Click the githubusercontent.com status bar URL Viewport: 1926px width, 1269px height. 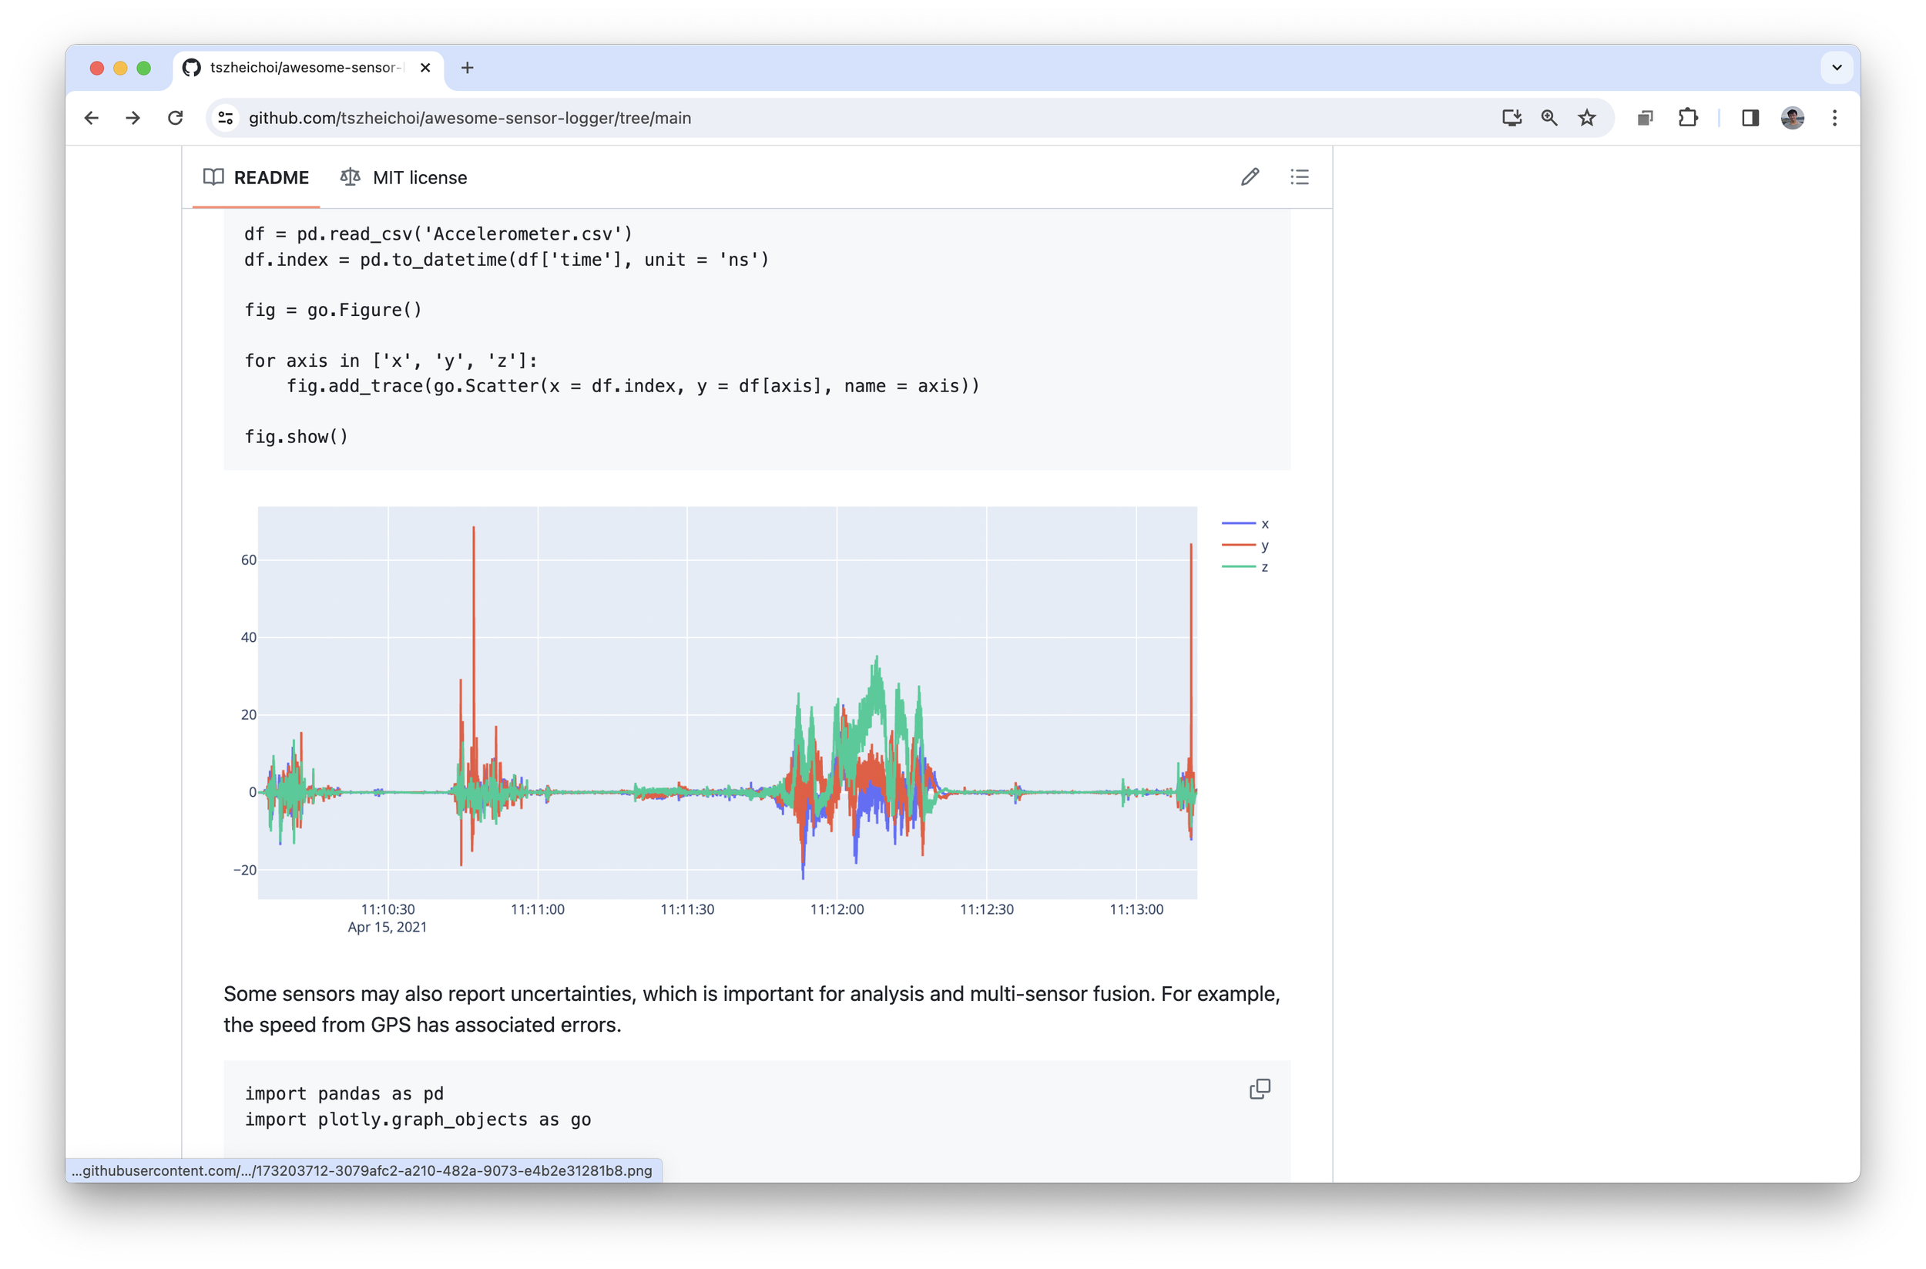(362, 1171)
